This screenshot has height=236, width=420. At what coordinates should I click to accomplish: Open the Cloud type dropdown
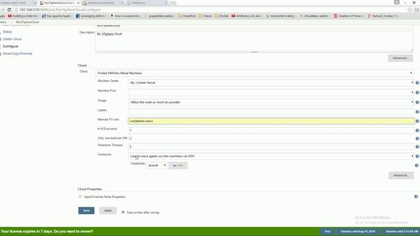tap(254, 73)
